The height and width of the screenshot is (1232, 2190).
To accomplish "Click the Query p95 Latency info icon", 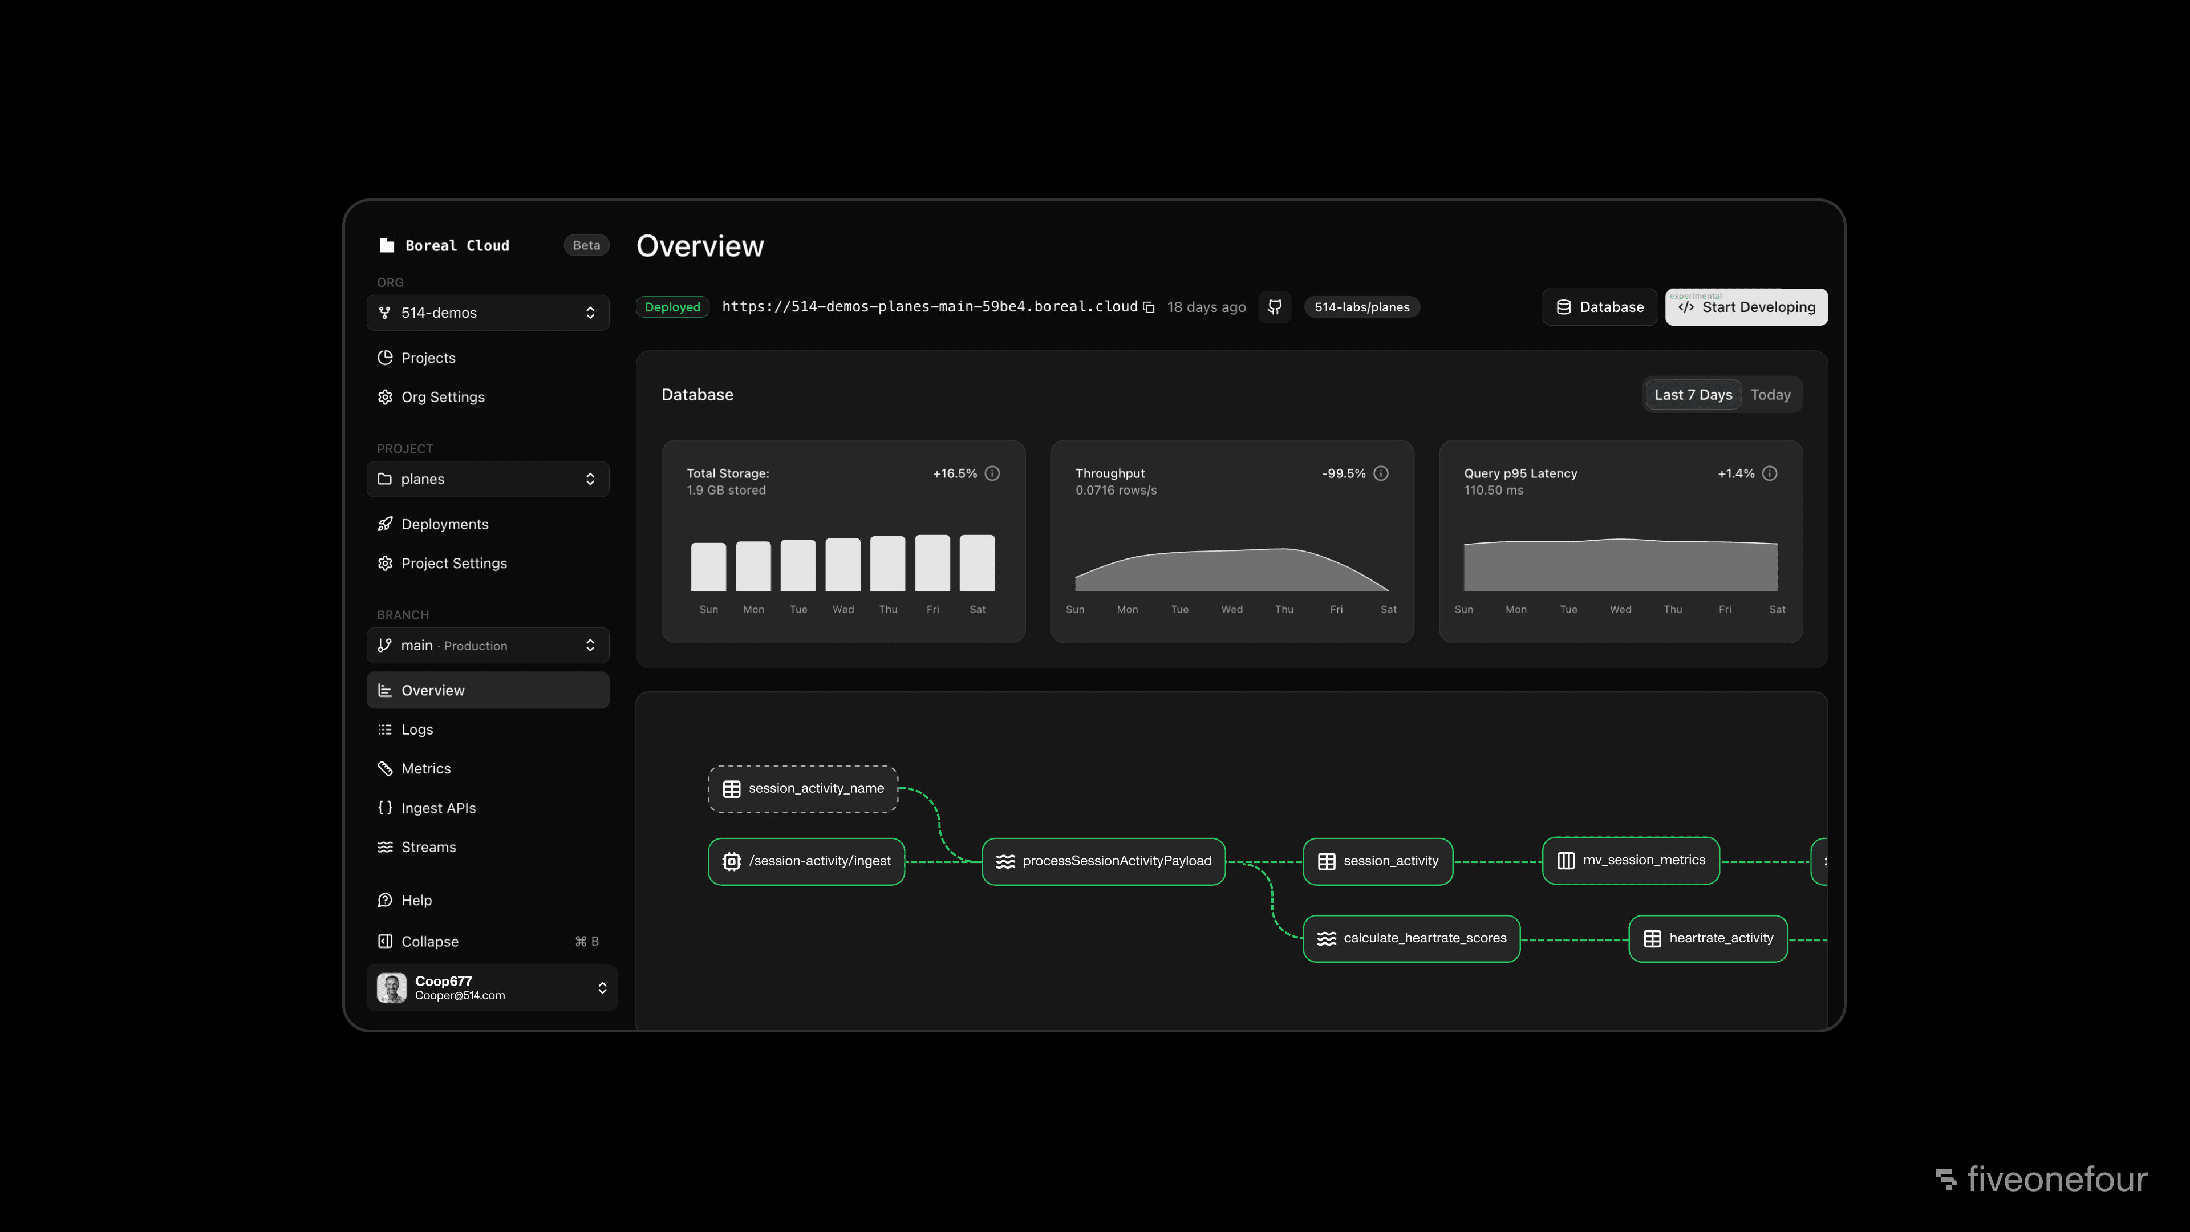I will 1769,473.
